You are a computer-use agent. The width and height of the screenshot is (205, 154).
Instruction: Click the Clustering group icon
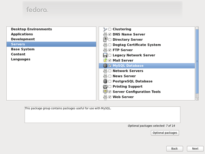pos(105,29)
